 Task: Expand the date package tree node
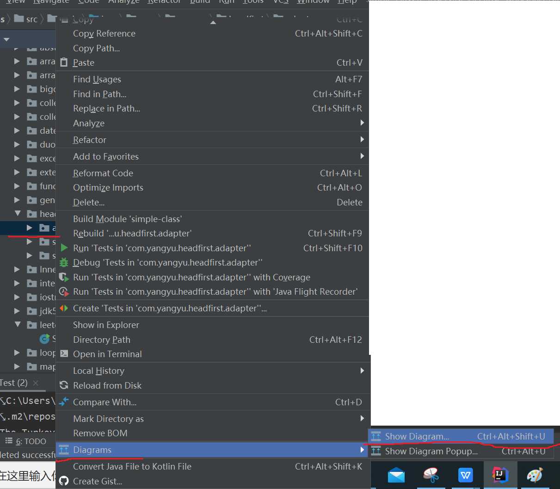(x=17, y=130)
